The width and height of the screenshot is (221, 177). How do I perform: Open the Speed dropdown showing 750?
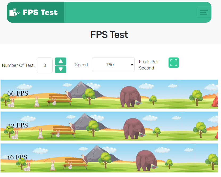113,65
